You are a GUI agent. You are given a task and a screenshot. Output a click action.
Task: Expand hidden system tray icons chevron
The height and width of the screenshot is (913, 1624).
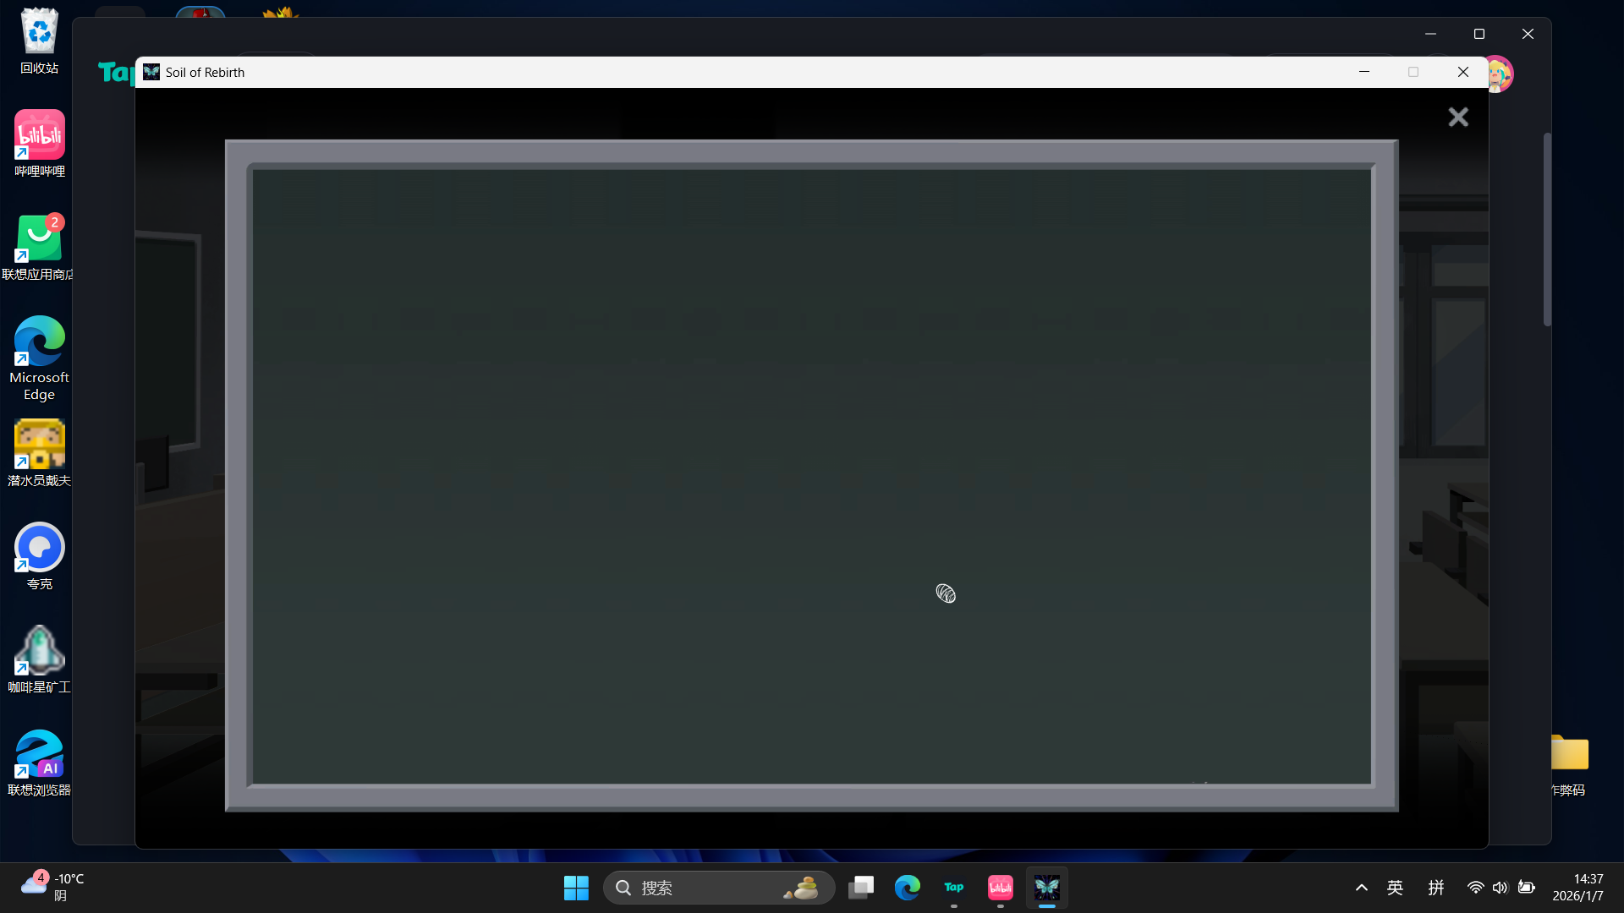(1361, 888)
